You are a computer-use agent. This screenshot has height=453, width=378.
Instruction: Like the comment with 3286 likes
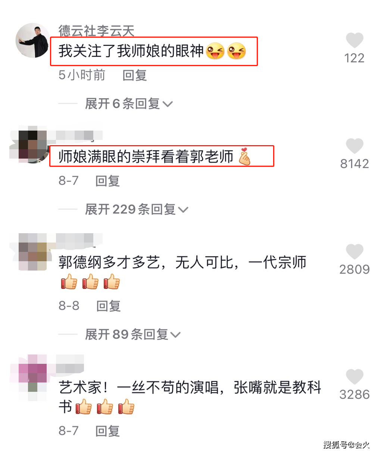tap(354, 377)
